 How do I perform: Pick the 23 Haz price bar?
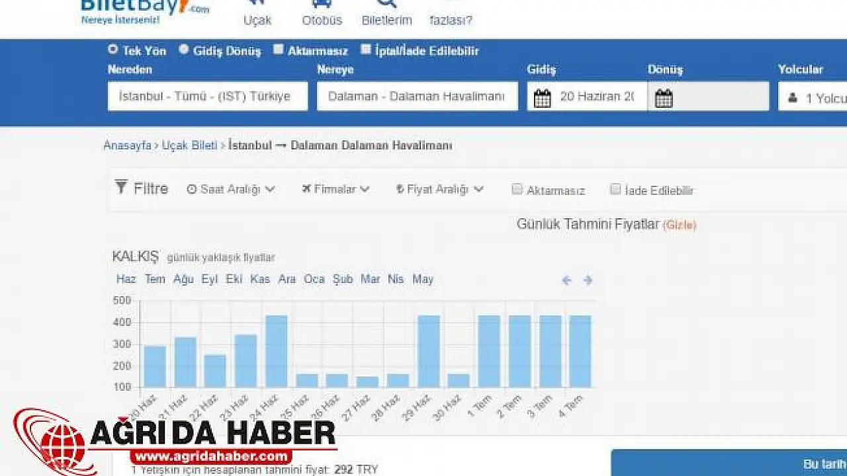245,361
